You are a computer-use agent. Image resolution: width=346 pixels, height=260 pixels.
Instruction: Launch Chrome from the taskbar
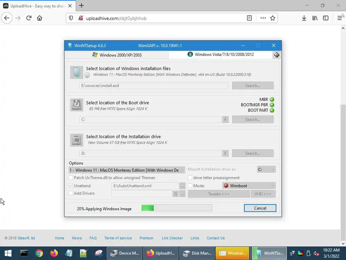pos(39,253)
